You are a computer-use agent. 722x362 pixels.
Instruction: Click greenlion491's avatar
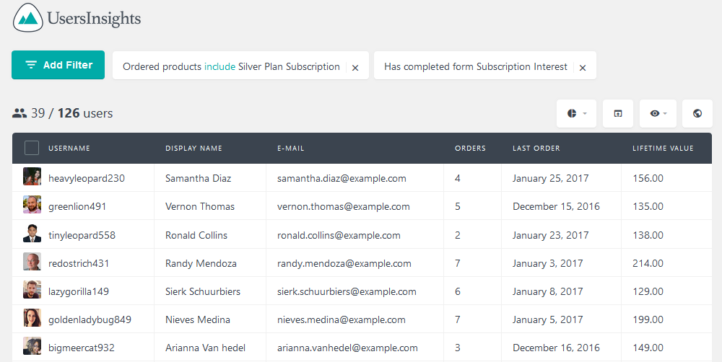[32, 205]
